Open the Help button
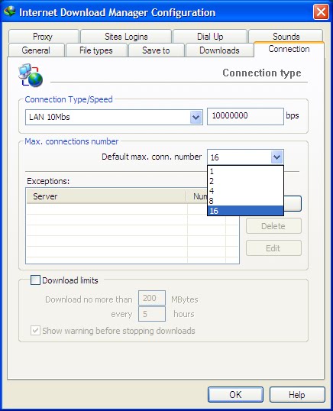The height and width of the screenshot is (411, 333). coord(297,394)
